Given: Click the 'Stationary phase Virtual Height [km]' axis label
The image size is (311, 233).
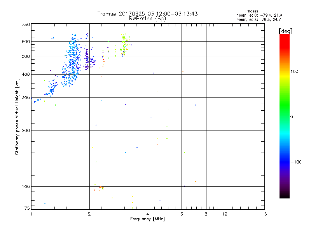Looking at the screenshot, I should 17,116.
